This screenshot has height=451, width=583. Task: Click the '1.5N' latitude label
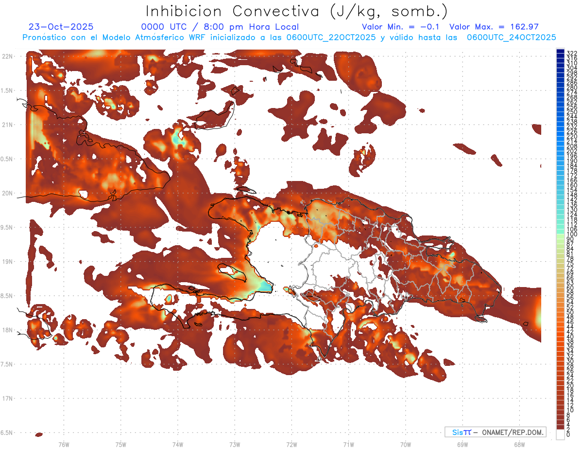[7, 90]
